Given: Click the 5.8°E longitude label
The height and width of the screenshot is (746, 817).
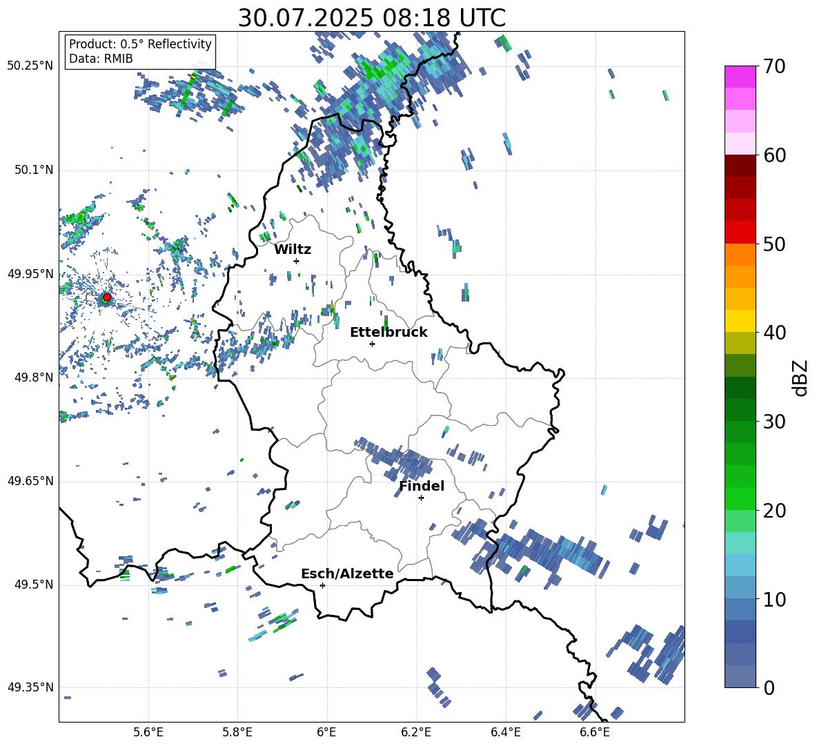Looking at the screenshot, I should click(x=237, y=732).
